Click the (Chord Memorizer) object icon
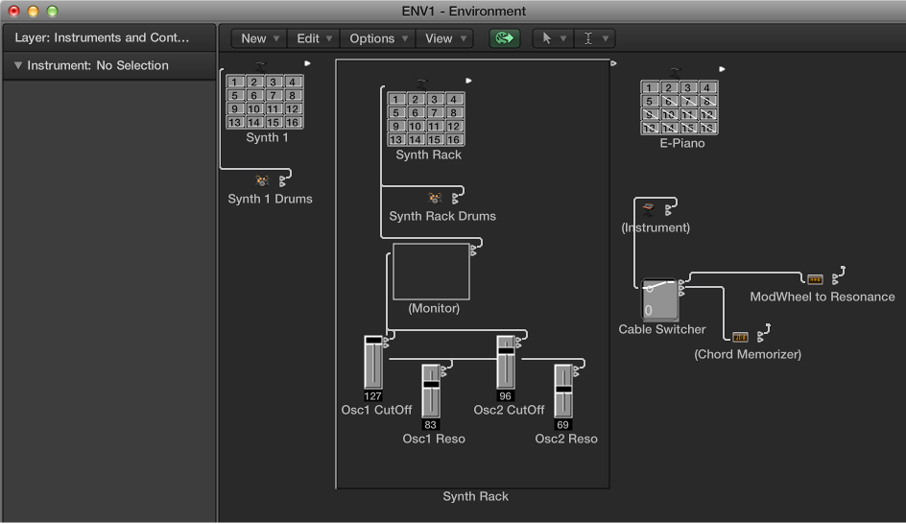 click(x=740, y=337)
